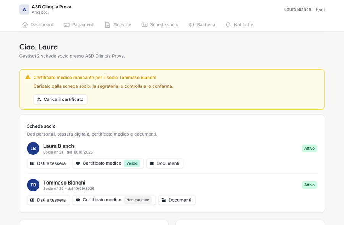Click the card icon in Laura's Dati e tessera
The image size is (344, 225).
tap(32, 163)
